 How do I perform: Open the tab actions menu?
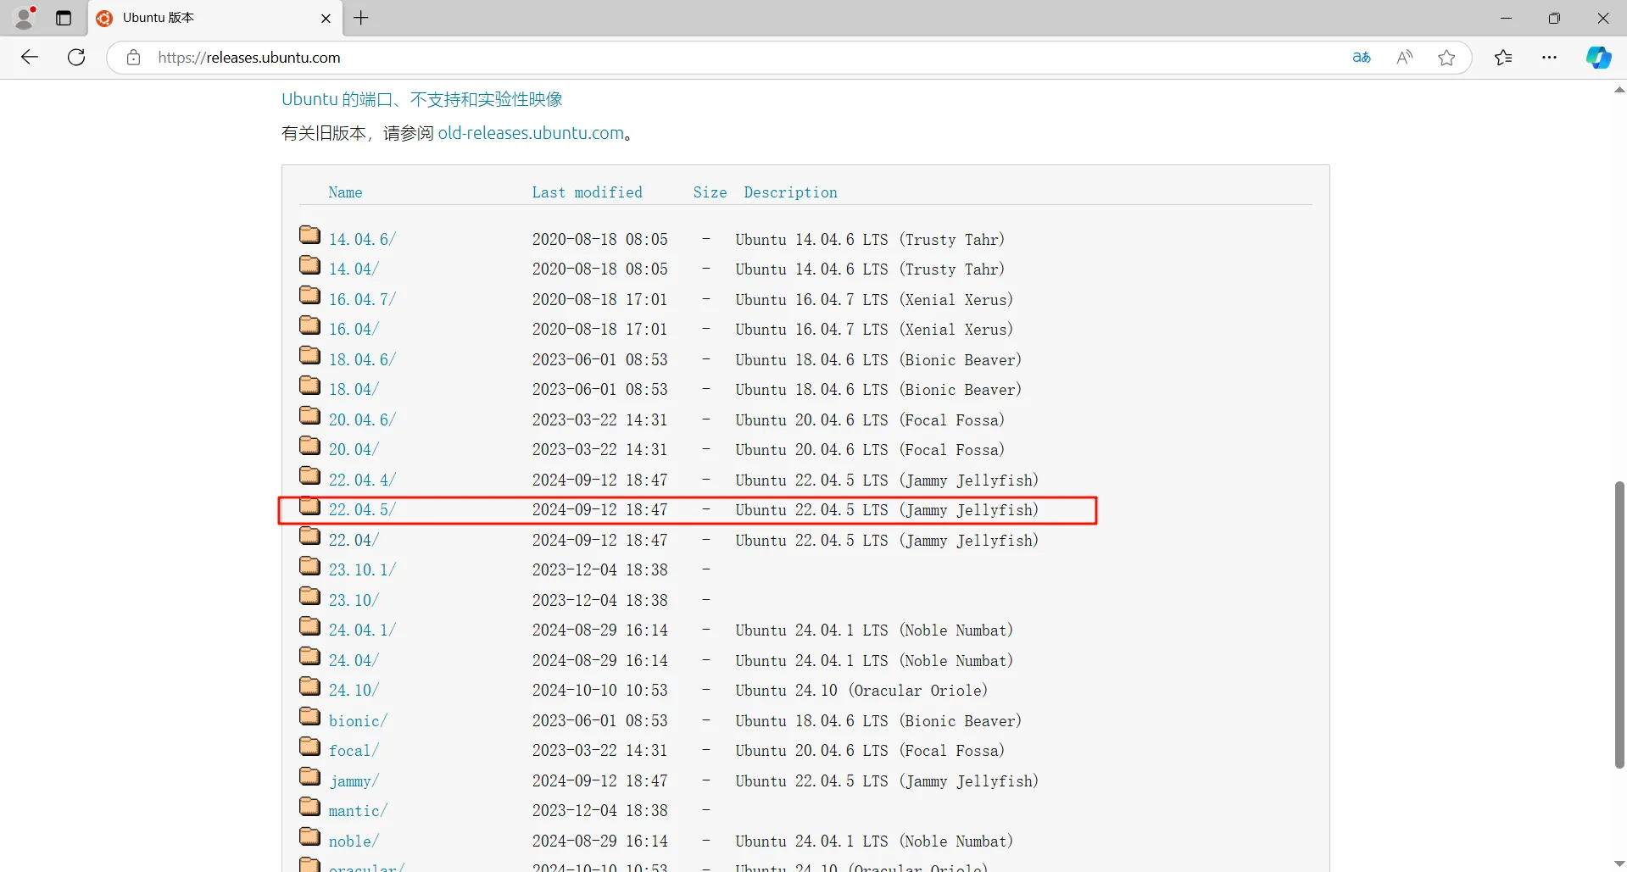pos(64,18)
